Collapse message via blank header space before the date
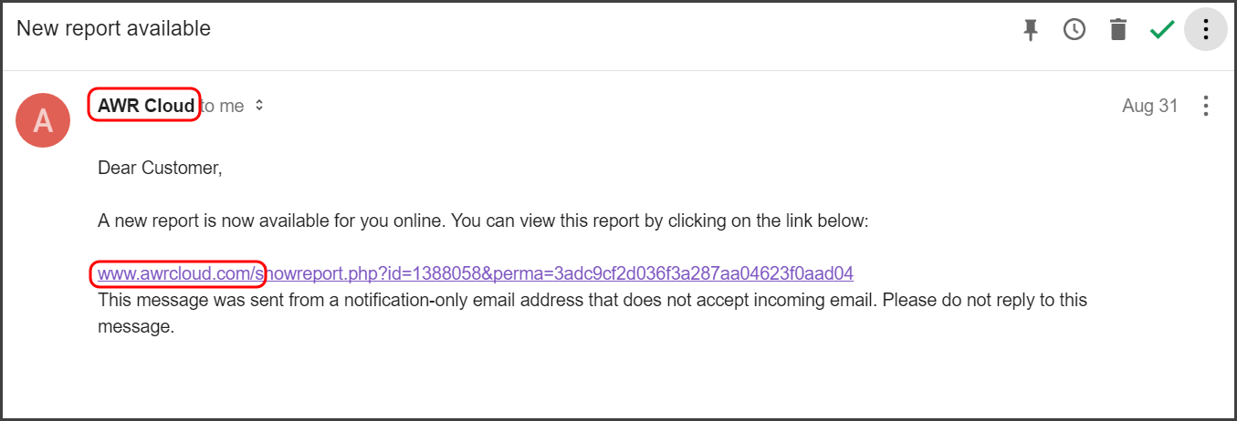 [694, 106]
